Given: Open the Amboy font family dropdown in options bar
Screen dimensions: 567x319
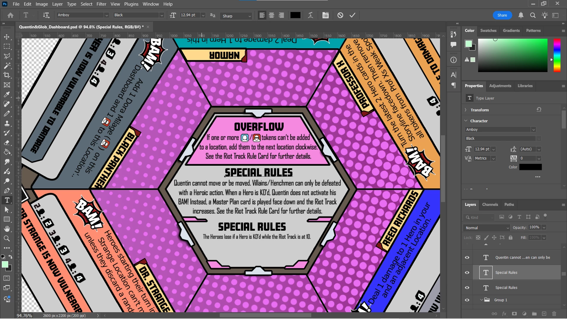Looking at the screenshot, I should point(106,15).
